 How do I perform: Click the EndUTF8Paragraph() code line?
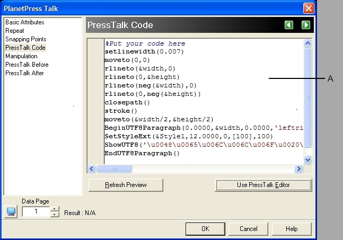(x=142, y=154)
